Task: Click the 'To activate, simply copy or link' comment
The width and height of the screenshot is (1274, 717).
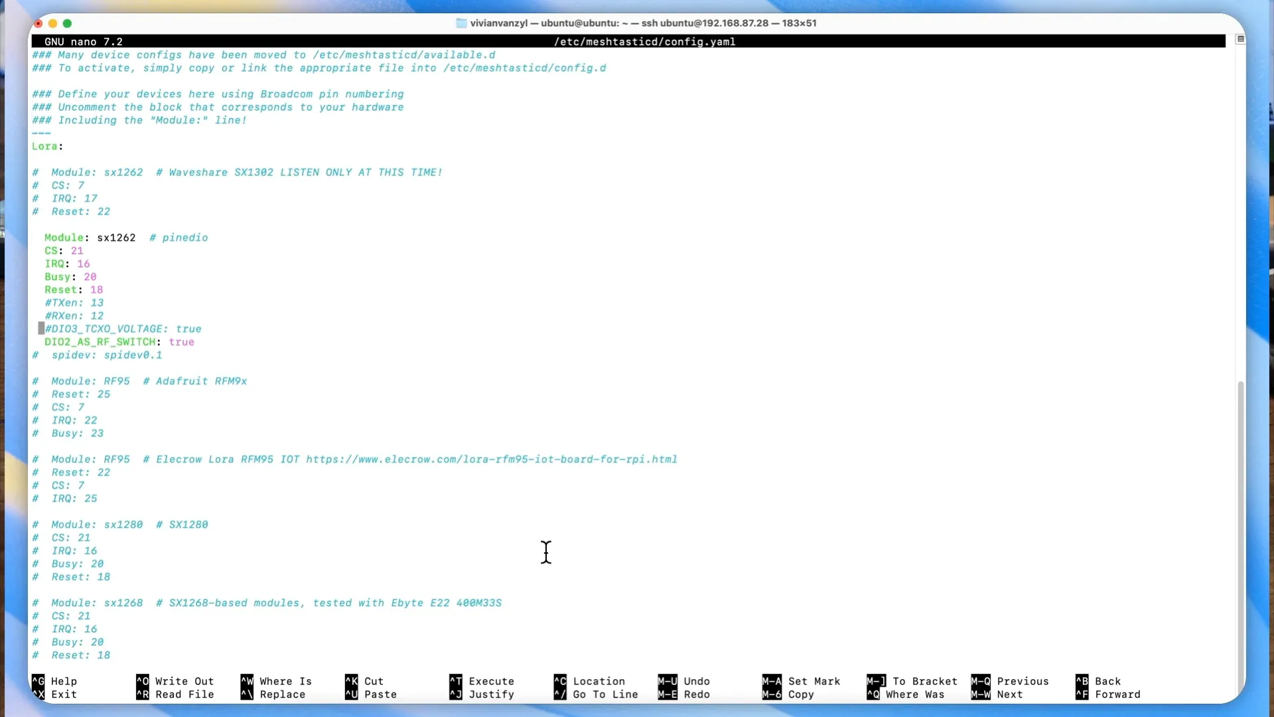Action: pyautogui.click(x=319, y=68)
